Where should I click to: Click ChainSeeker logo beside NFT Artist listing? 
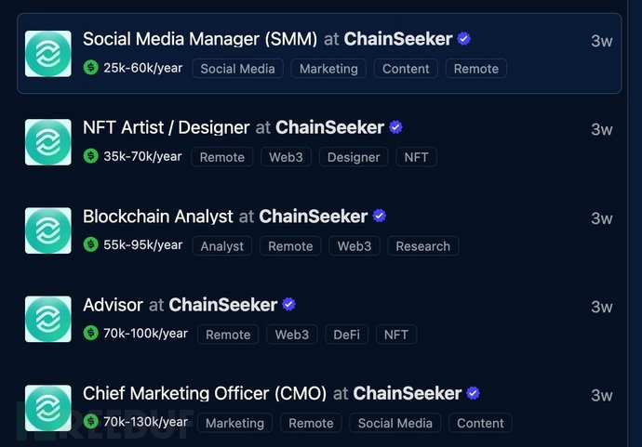47,142
